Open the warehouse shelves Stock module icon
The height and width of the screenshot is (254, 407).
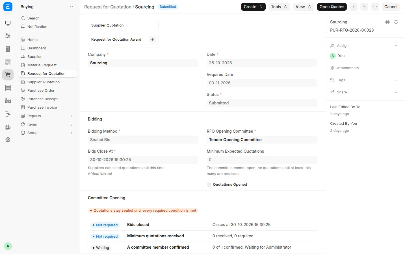coord(8,88)
